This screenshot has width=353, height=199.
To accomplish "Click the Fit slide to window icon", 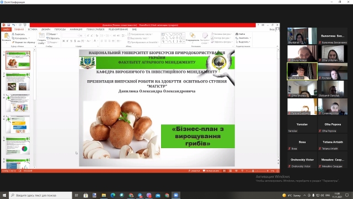I will [x=277, y=171].
